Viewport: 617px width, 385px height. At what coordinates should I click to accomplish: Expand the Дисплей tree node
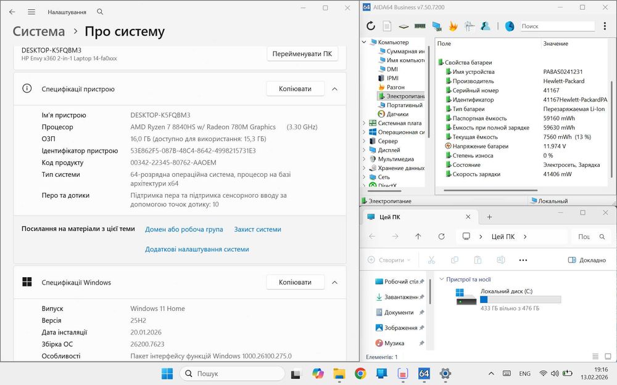(364, 150)
